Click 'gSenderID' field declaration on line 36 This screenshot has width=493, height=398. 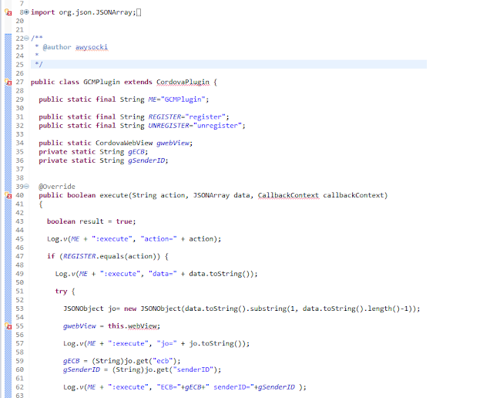[146, 160]
